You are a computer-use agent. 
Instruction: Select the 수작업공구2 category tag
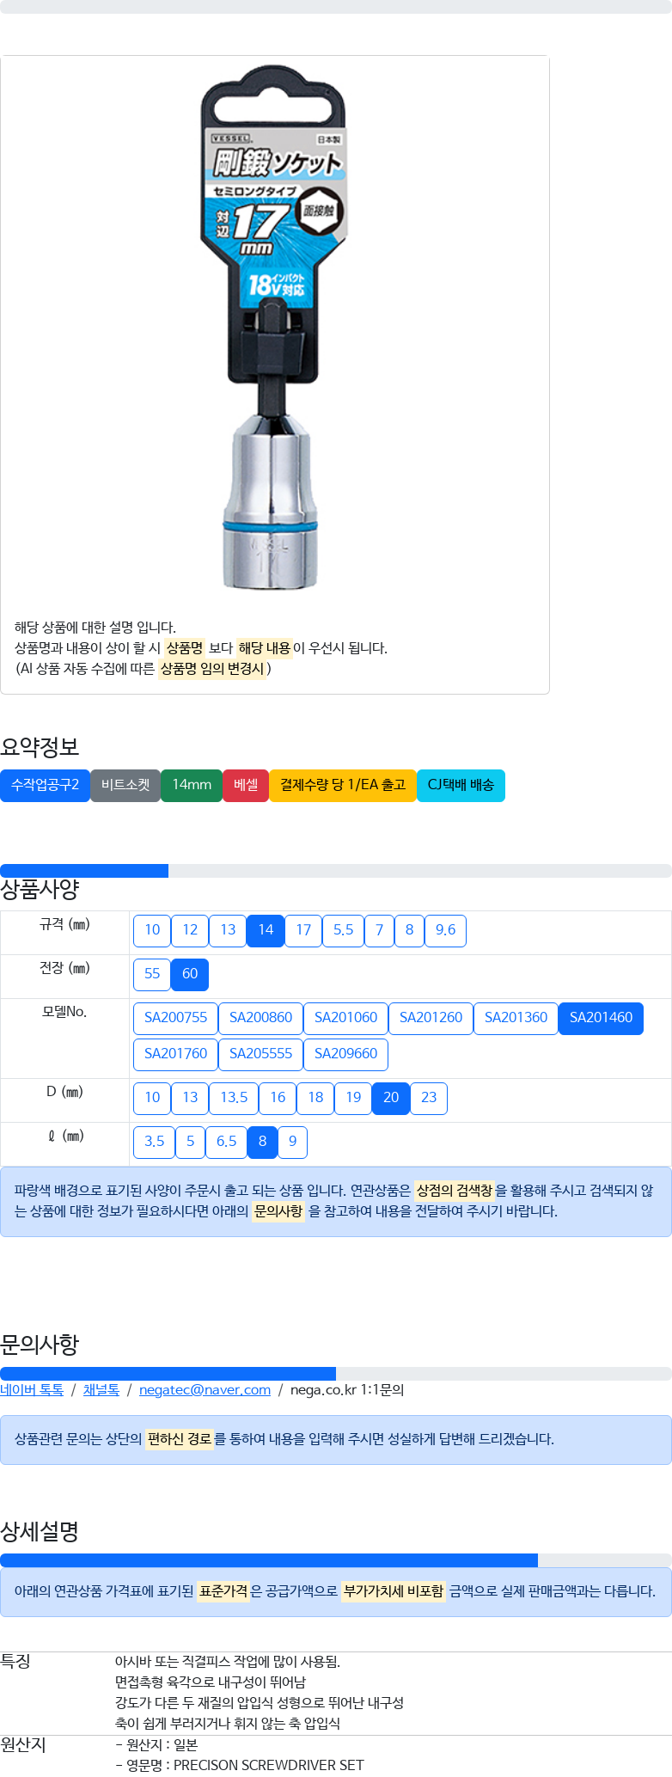click(x=45, y=785)
